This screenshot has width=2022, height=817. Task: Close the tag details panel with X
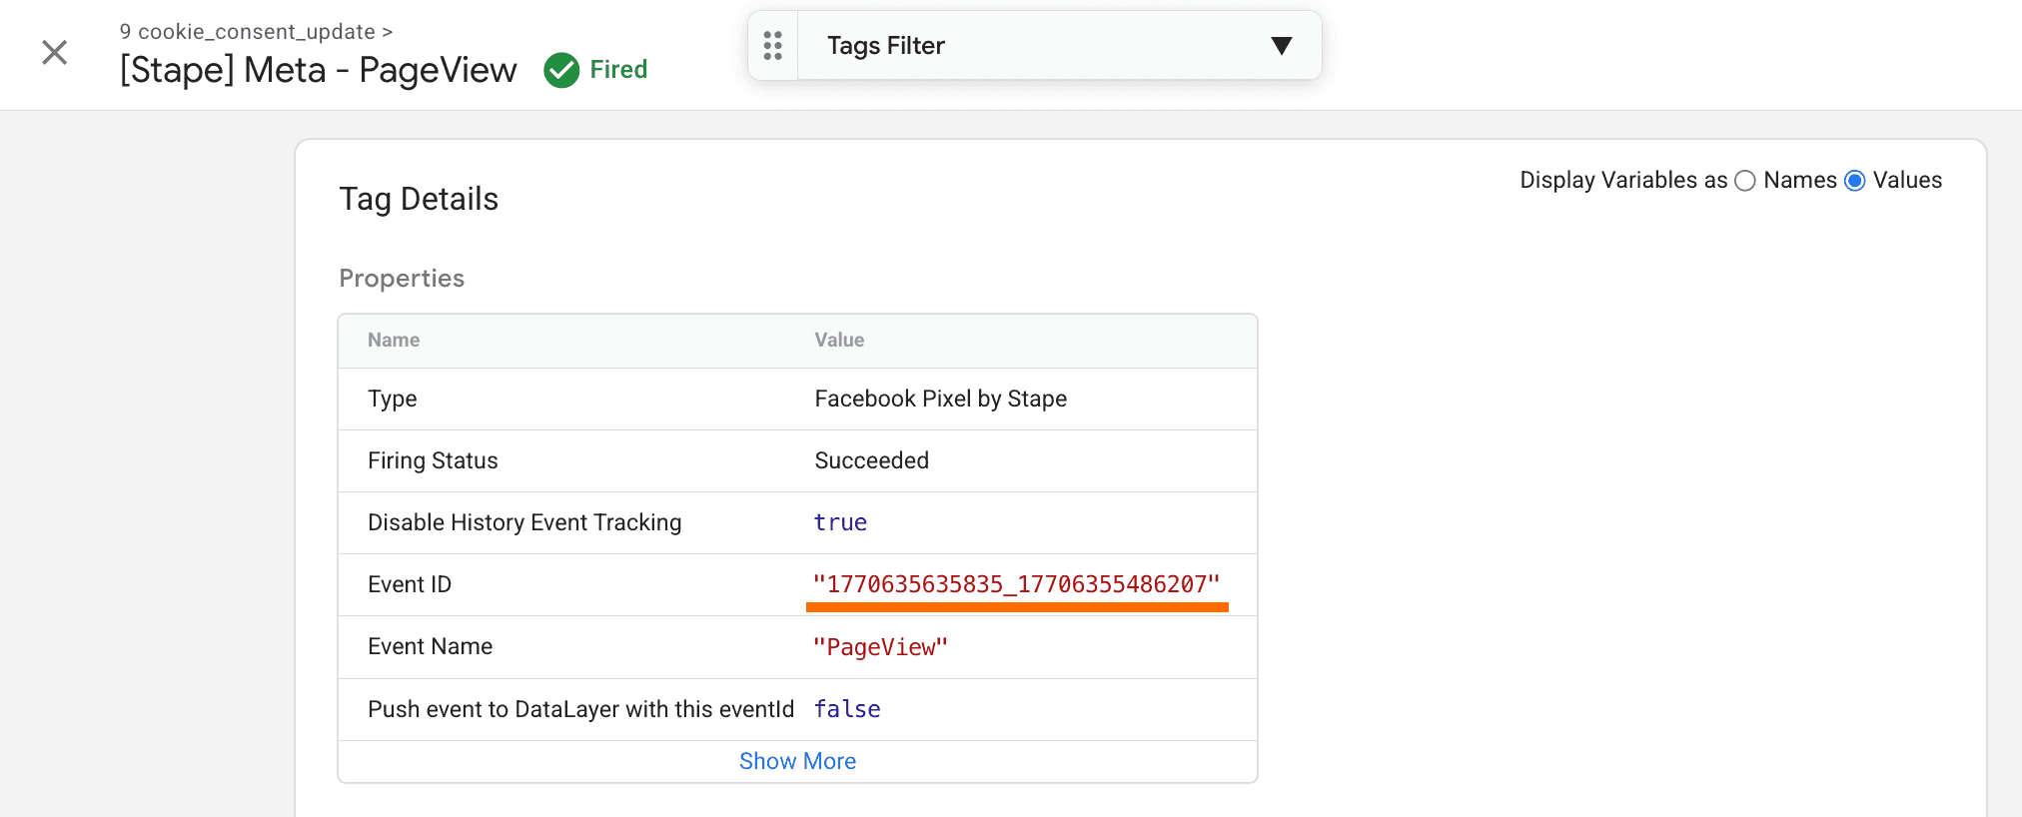click(55, 52)
